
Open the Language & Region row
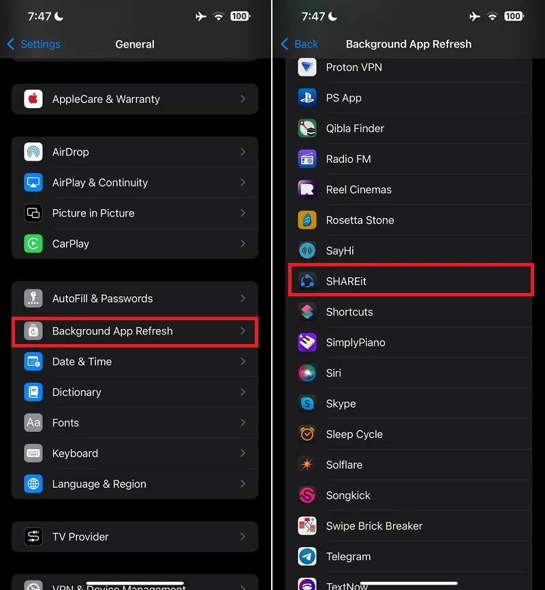pyautogui.click(x=135, y=484)
